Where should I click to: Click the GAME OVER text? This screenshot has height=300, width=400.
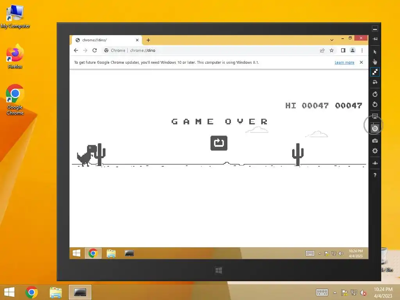[x=220, y=121]
